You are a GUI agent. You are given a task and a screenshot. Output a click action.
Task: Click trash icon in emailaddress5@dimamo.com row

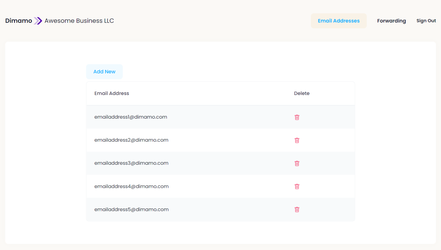tap(297, 209)
